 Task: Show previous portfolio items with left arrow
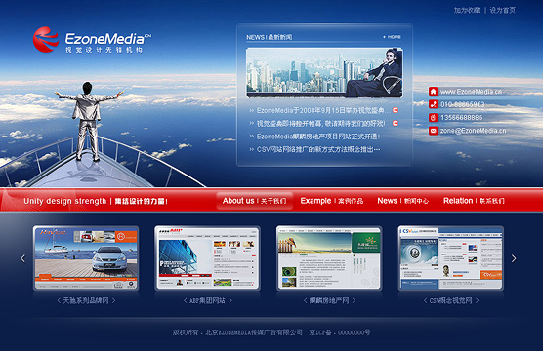[x=23, y=258]
